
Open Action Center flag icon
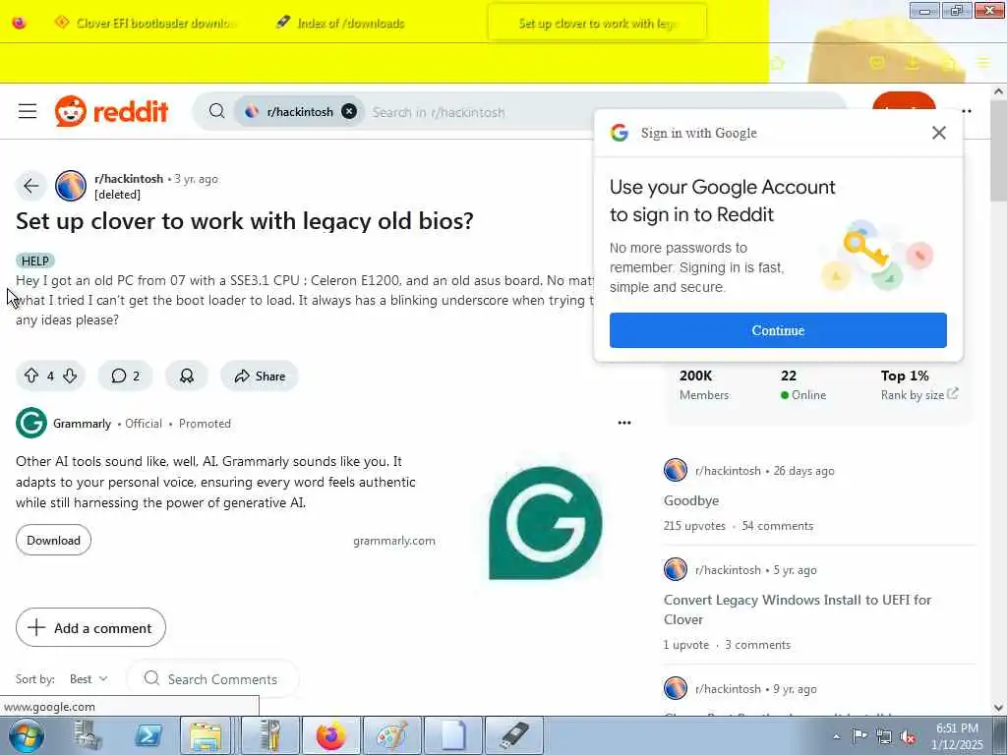tap(859, 736)
